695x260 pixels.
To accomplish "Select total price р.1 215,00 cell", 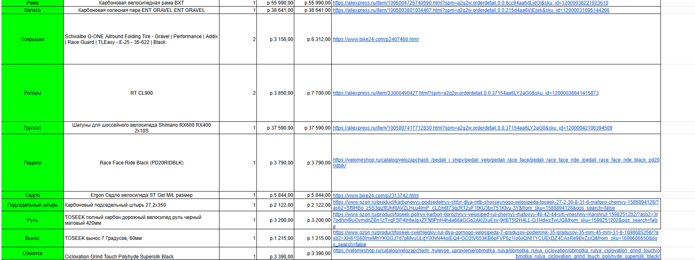I will click(x=313, y=238).
